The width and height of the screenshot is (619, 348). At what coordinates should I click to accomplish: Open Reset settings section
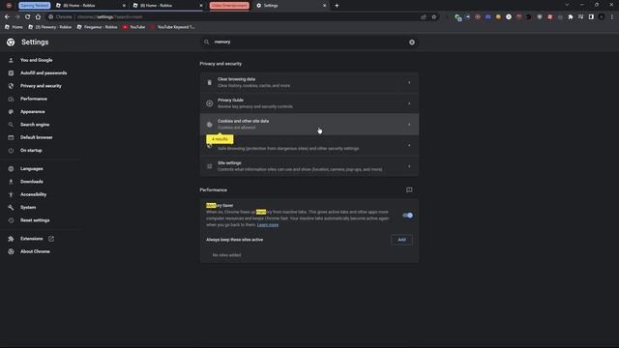click(35, 220)
